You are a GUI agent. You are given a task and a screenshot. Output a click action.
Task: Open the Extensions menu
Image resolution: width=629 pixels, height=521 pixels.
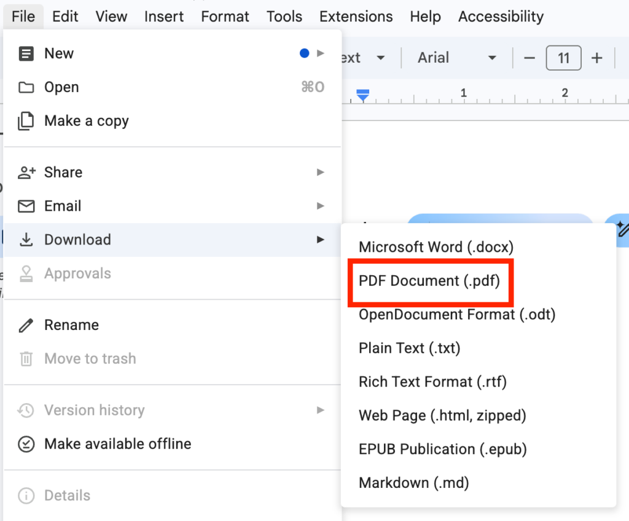[x=356, y=17]
